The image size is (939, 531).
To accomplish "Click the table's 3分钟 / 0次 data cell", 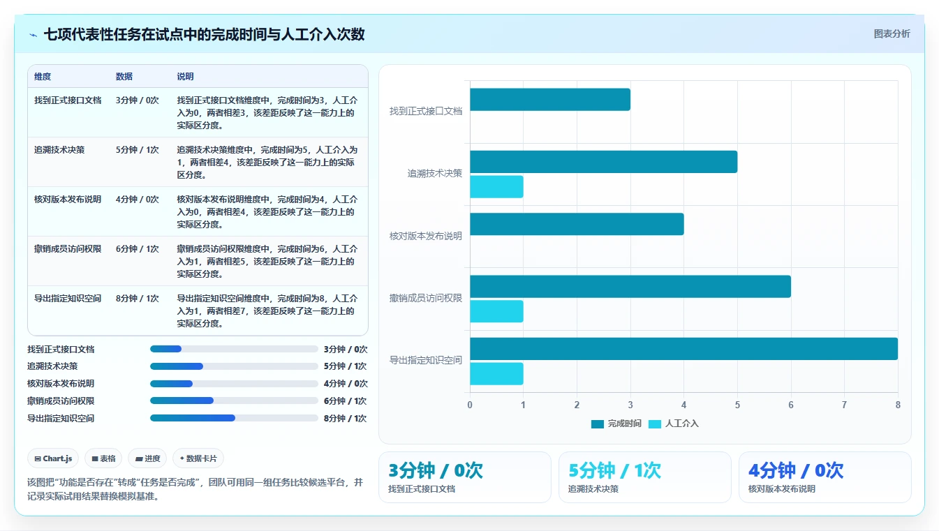I will (x=138, y=100).
